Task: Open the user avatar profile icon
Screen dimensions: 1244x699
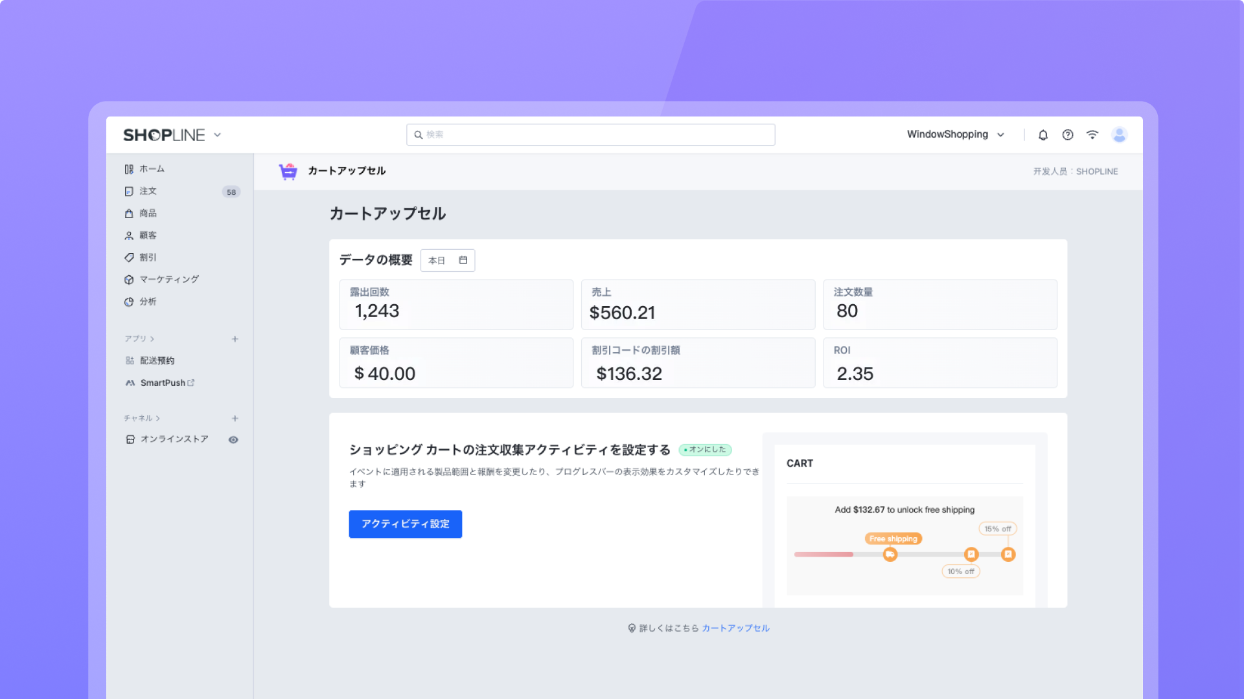Action: click(x=1119, y=135)
